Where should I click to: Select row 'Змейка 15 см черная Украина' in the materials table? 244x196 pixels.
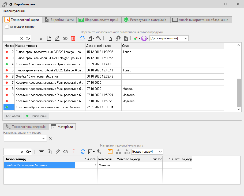(39, 165)
